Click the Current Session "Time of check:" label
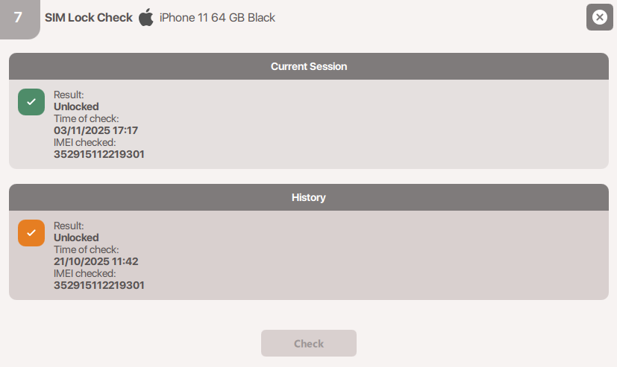 click(86, 118)
